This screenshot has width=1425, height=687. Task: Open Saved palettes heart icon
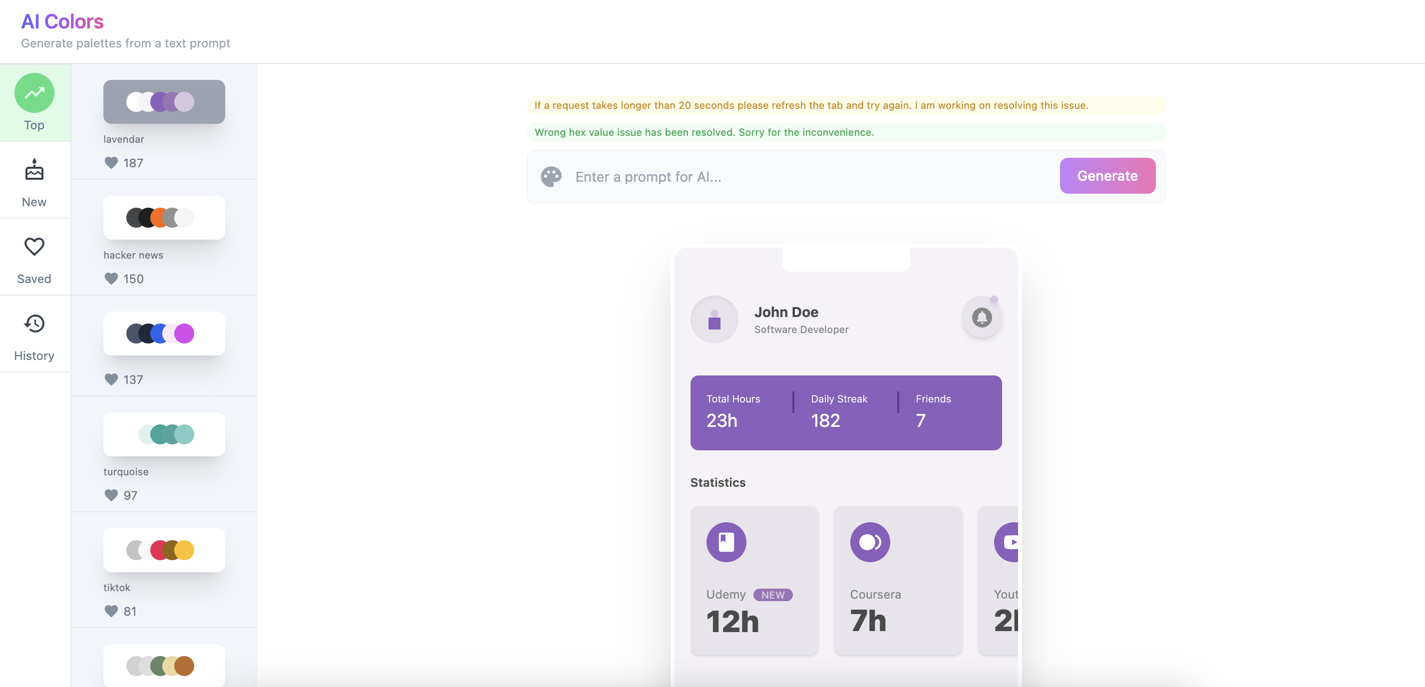click(x=34, y=247)
